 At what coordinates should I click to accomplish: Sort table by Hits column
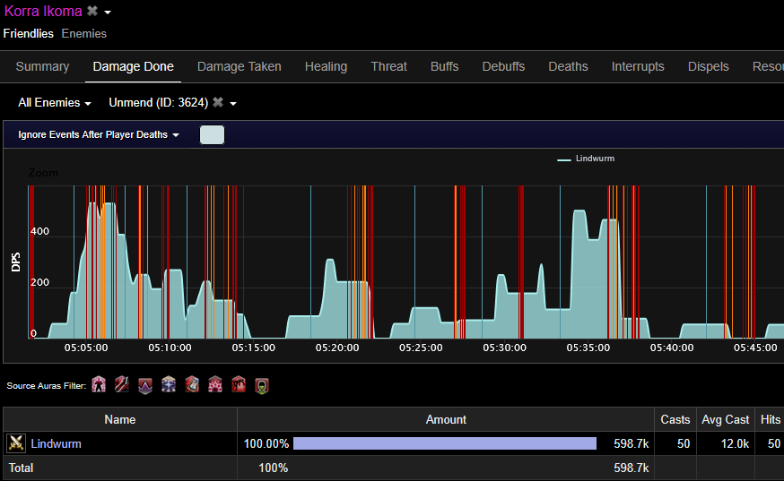tap(770, 419)
